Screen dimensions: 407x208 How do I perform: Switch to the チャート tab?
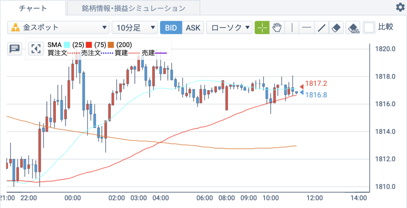coord(33,8)
